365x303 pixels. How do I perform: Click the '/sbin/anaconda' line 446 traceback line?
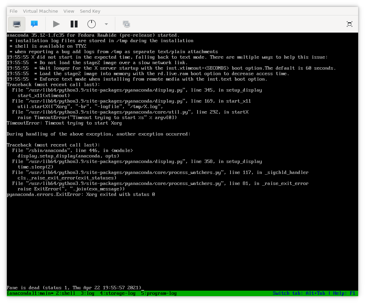(x=73, y=150)
